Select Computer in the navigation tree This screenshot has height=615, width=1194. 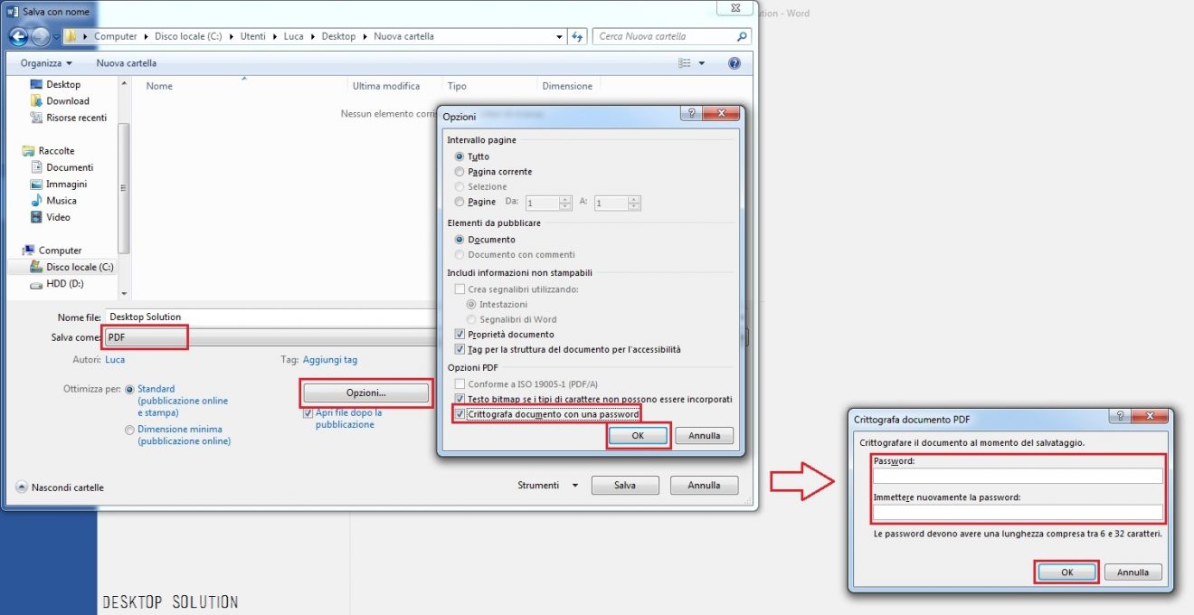tap(60, 251)
